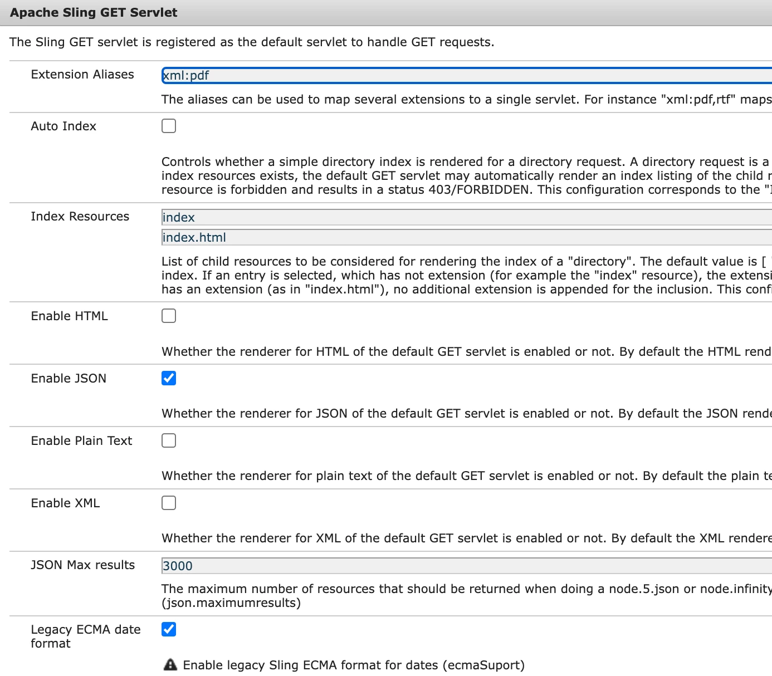
Task: Enable the Auto Index checkbox
Action: click(169, 126)
